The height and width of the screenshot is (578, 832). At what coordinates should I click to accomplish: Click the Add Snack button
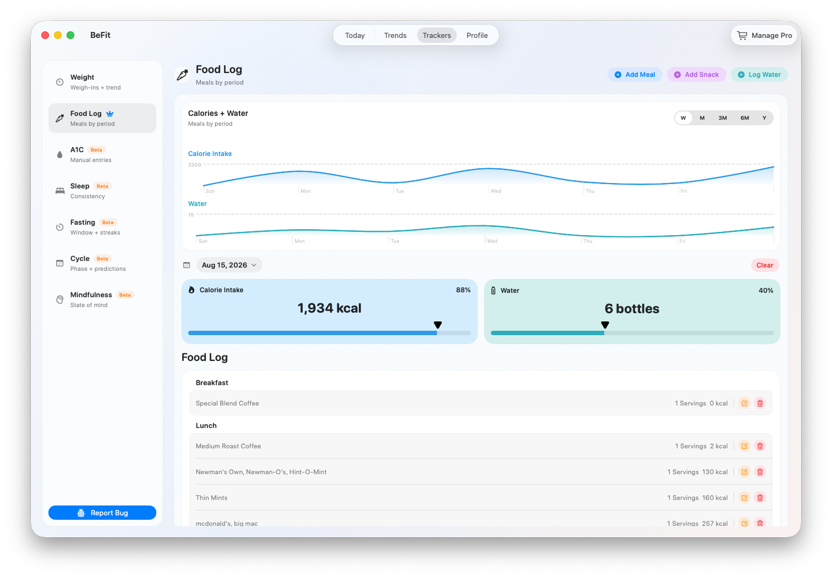(697, 75)
